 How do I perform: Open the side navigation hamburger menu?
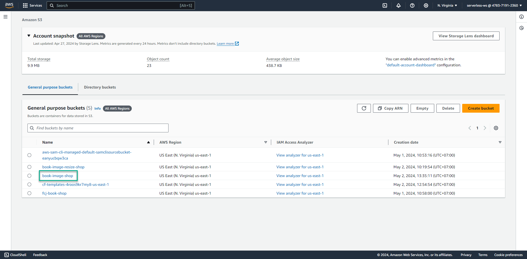click(x=5, y=17)
